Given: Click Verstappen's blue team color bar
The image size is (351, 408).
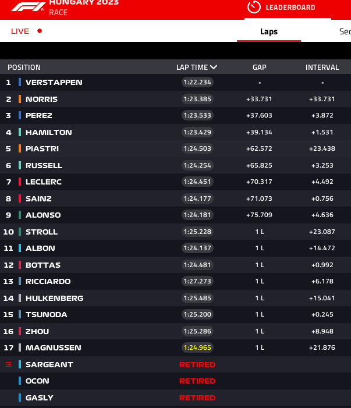Looking at the screenshot, I should (x=20, y=82).
